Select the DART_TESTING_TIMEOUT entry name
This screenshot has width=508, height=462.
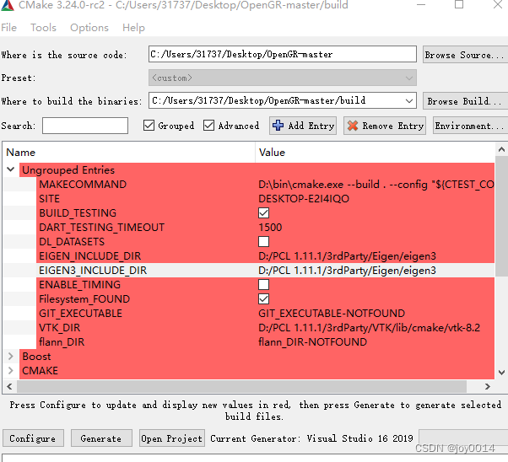pos(101,228)
